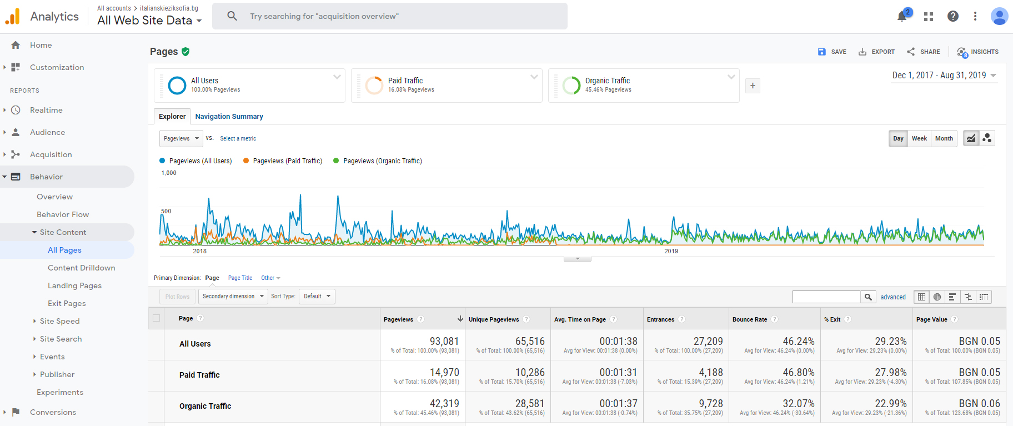Click the advanced filter link
The image size is (1013, 426).
pos(893,297)
